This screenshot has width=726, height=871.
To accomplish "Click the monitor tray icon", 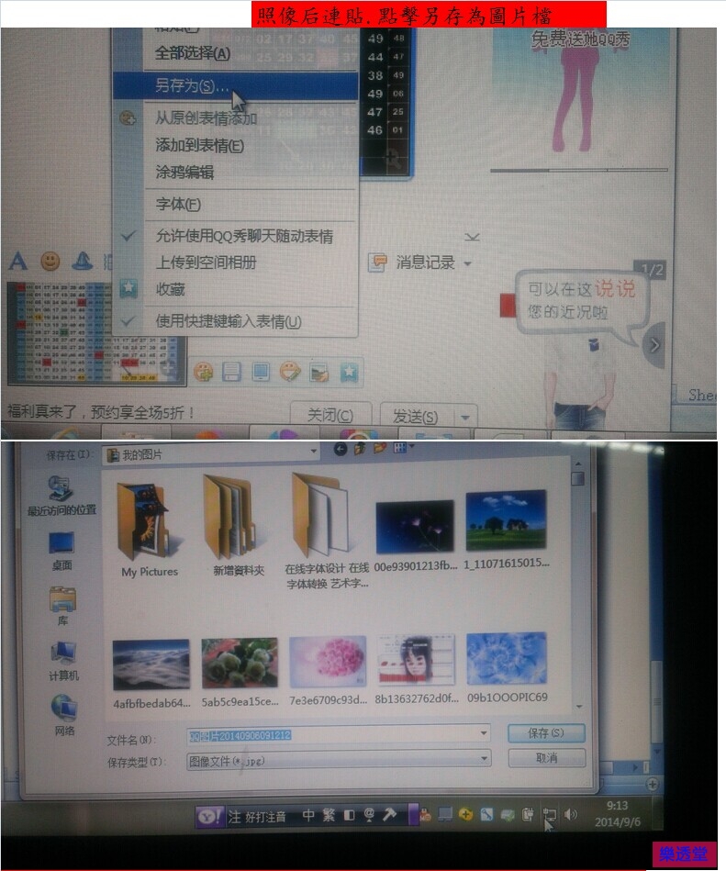I will click(445, 814).
